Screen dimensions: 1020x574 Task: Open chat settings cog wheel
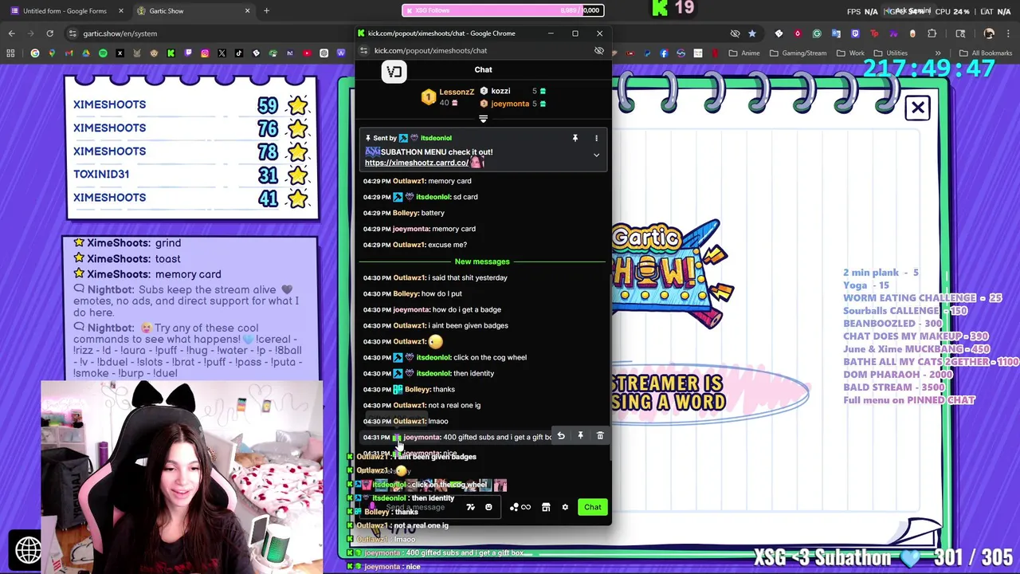[565, 507]
